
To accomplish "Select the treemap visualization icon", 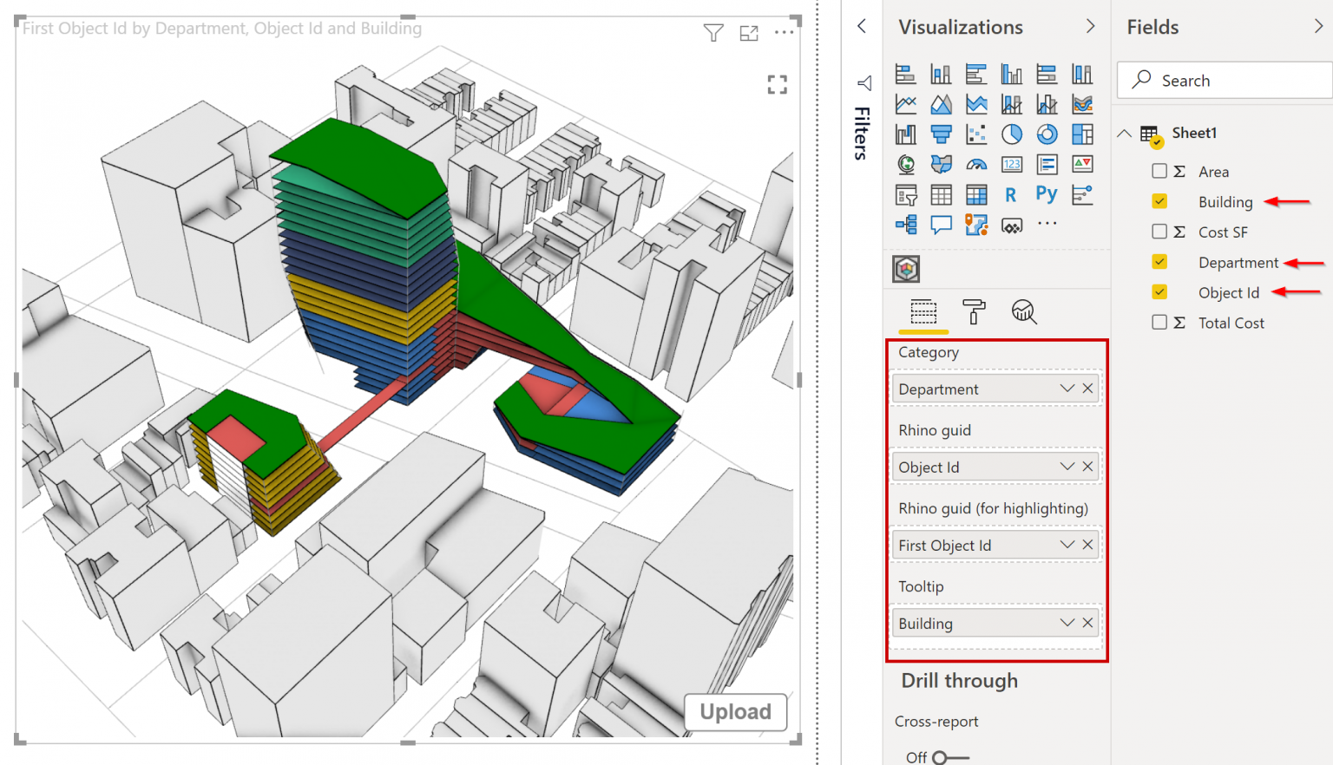I will click(1082, 134).
